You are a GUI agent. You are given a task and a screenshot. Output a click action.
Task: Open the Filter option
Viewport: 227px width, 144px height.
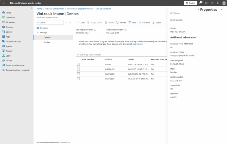click(x=132, y=23)
